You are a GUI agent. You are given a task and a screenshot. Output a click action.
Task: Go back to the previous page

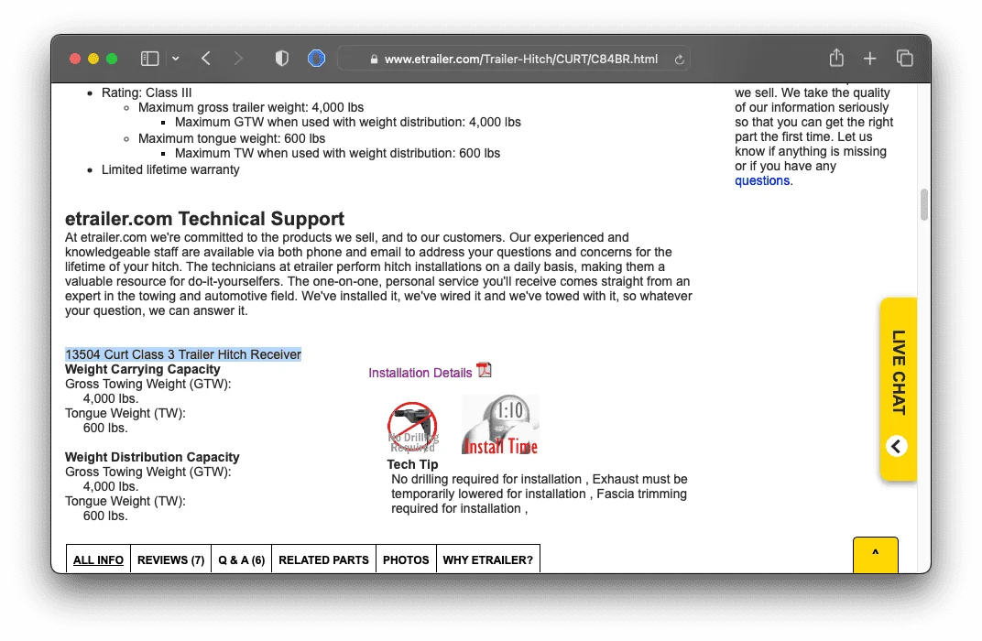coord(206,59)
